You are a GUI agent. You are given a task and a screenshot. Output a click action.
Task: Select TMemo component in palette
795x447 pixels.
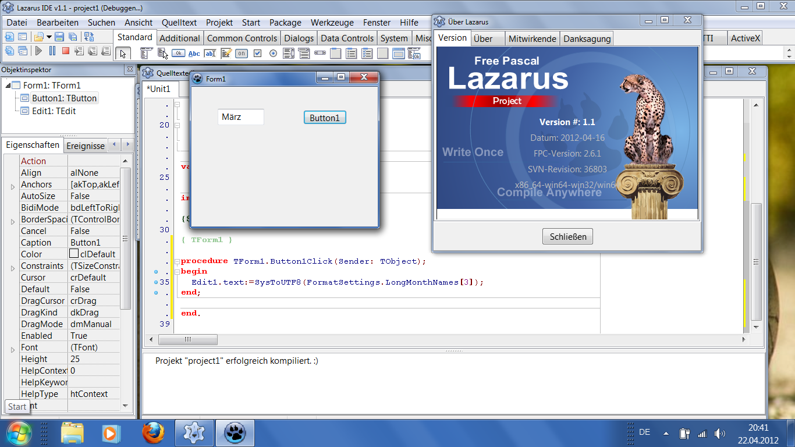(226, 53)
